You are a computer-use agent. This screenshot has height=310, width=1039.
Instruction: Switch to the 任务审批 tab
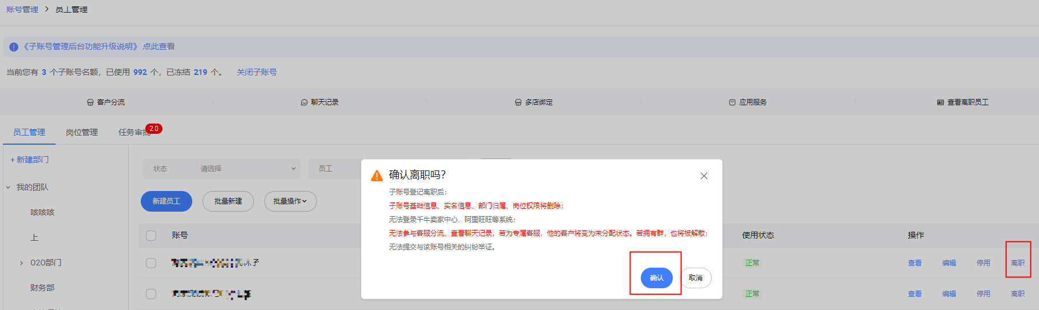(x=134, y=133)
